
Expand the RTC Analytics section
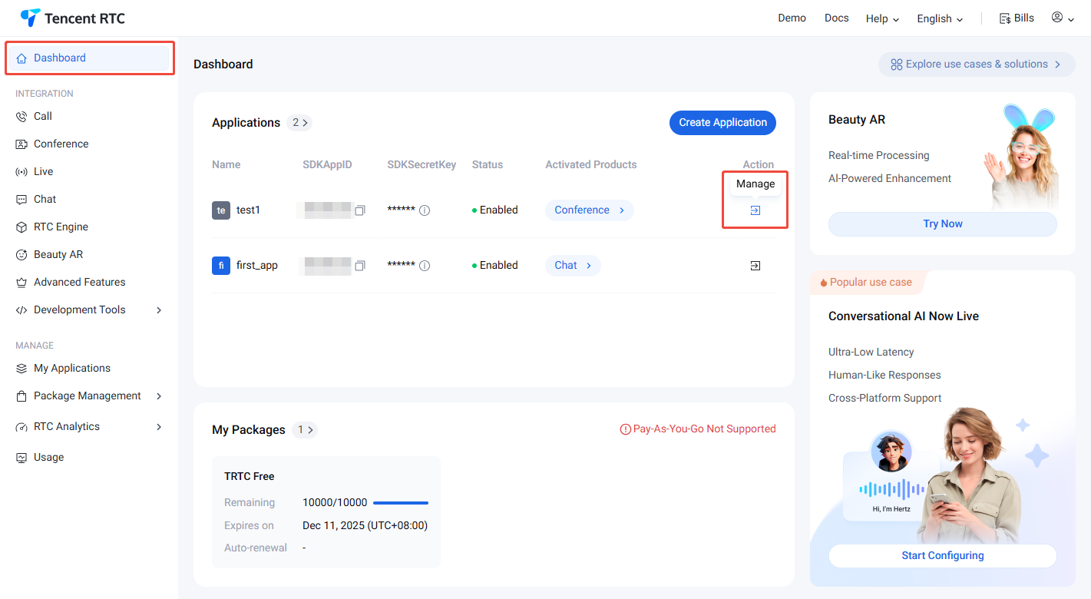point(159,427)
